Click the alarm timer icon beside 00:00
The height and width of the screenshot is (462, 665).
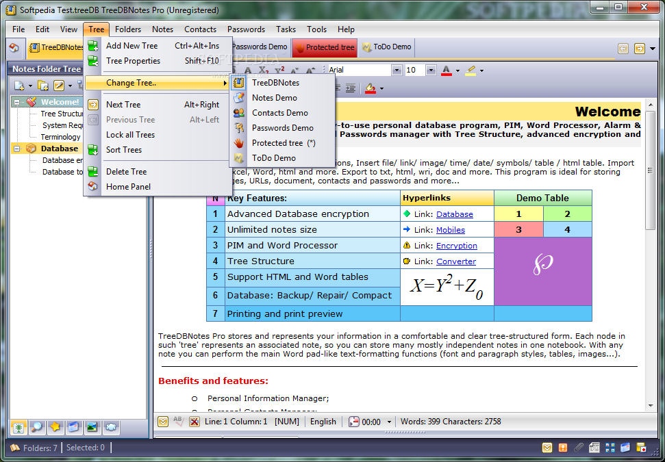pyautogui.click(x=353, y=422)
